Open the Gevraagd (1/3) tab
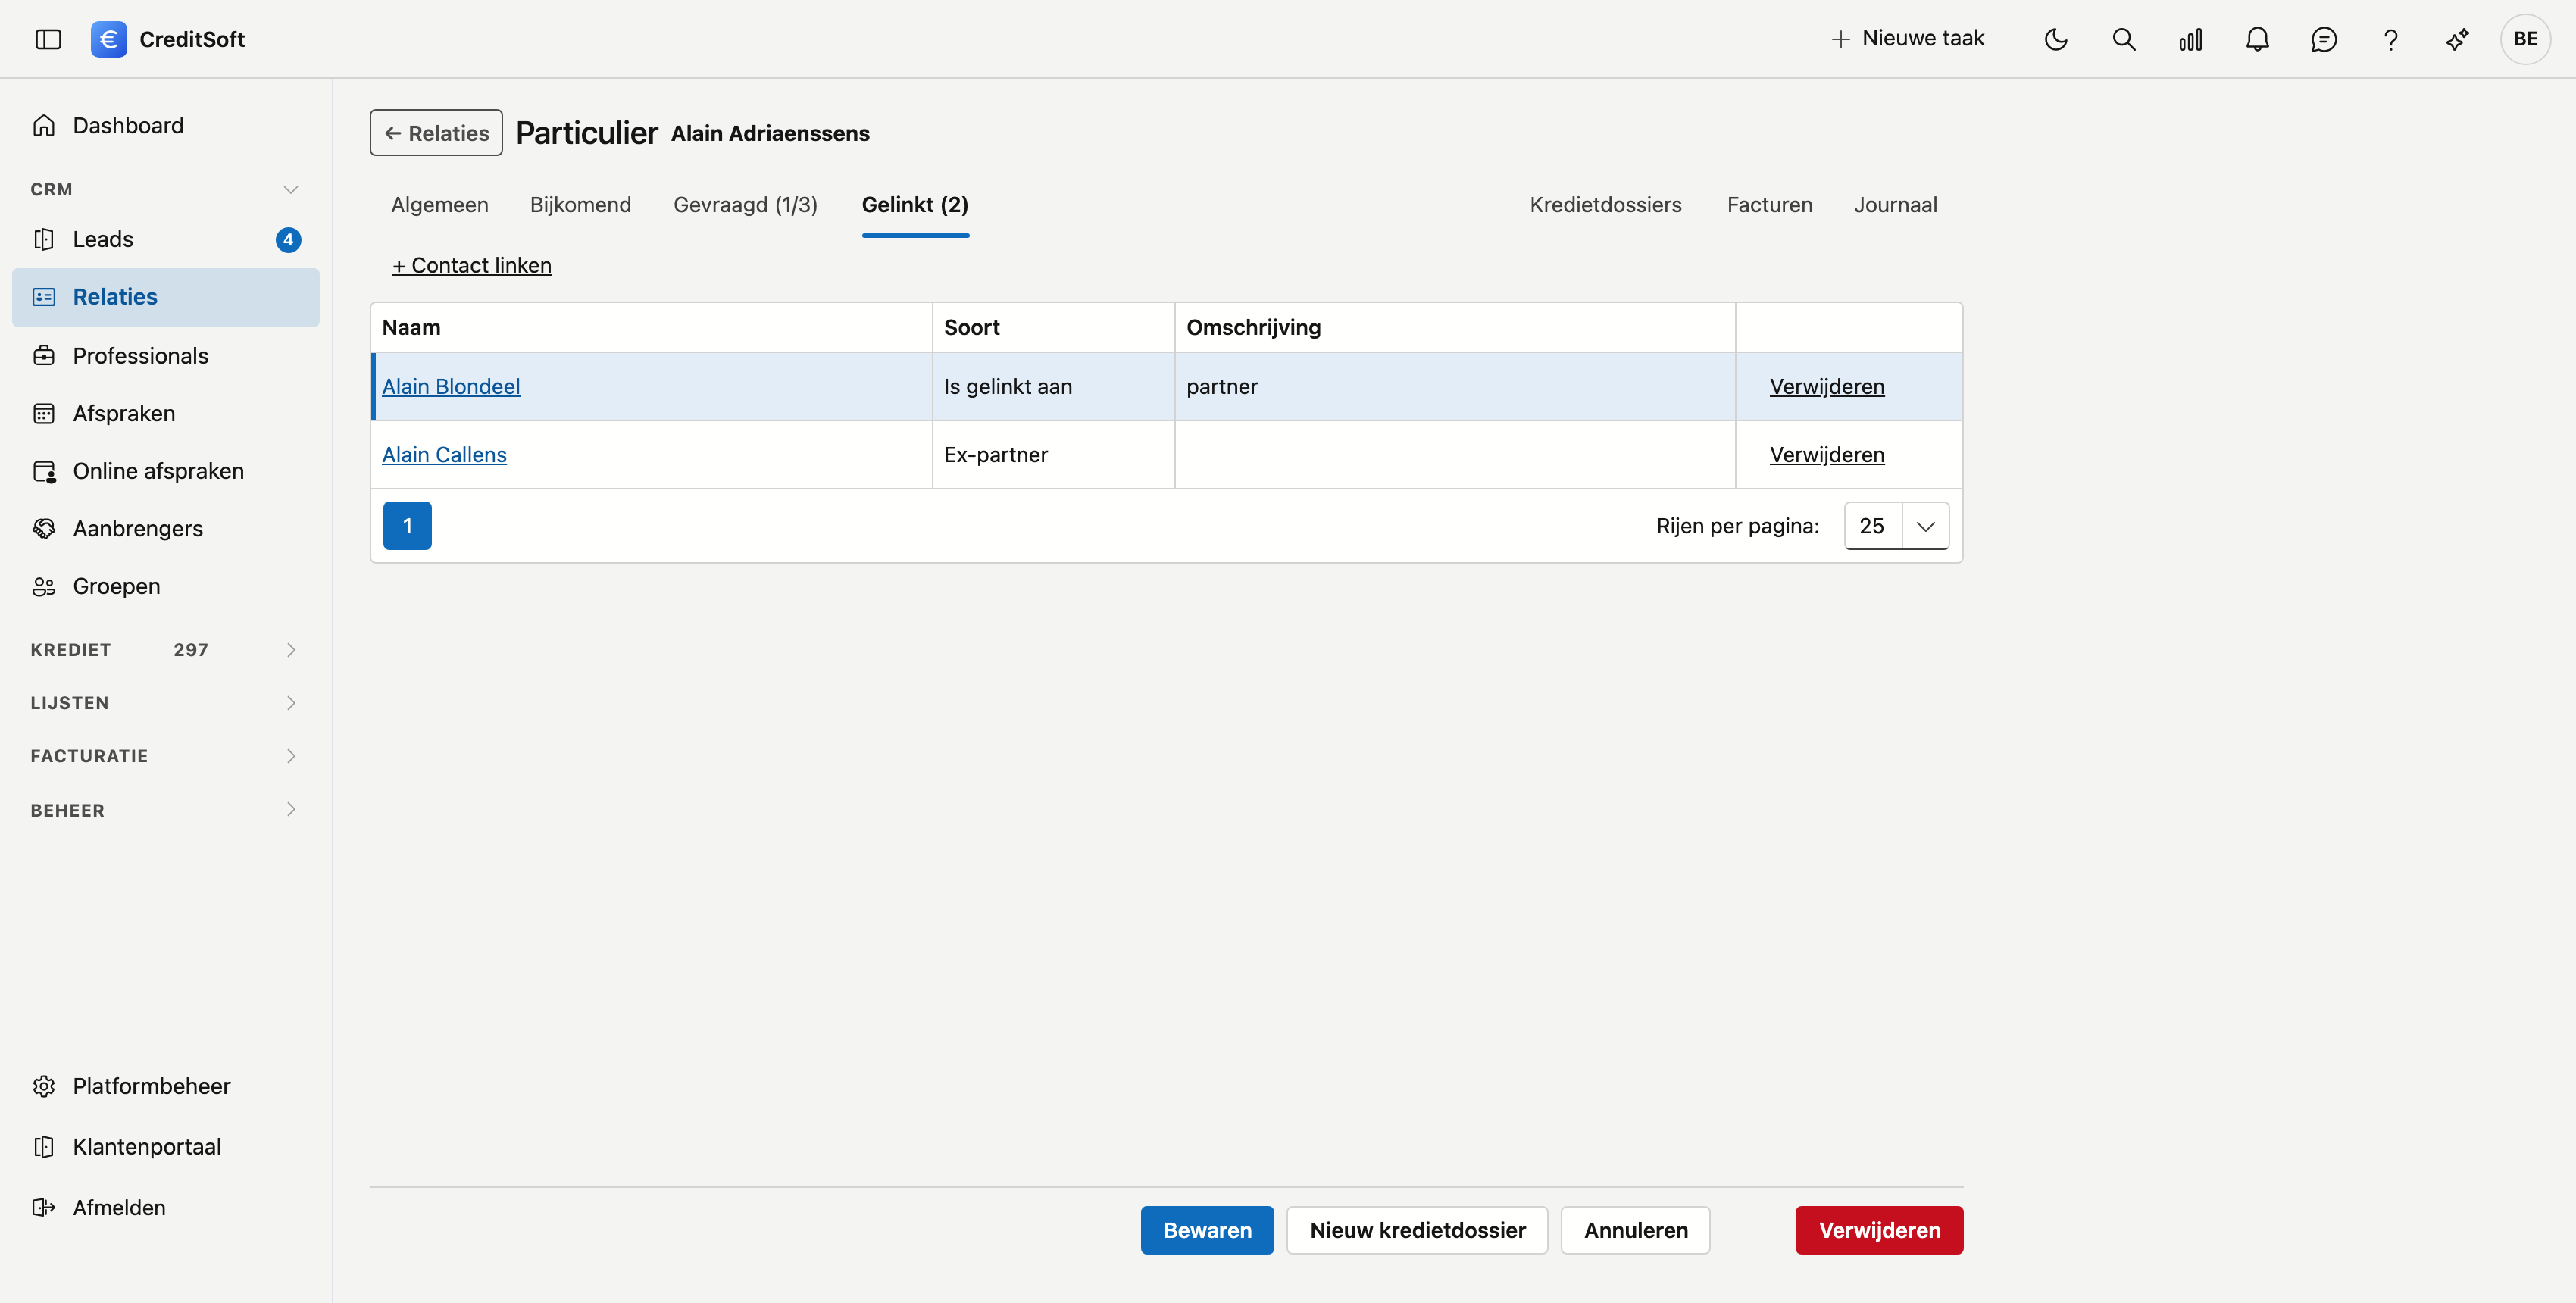 tap(745, 205)
